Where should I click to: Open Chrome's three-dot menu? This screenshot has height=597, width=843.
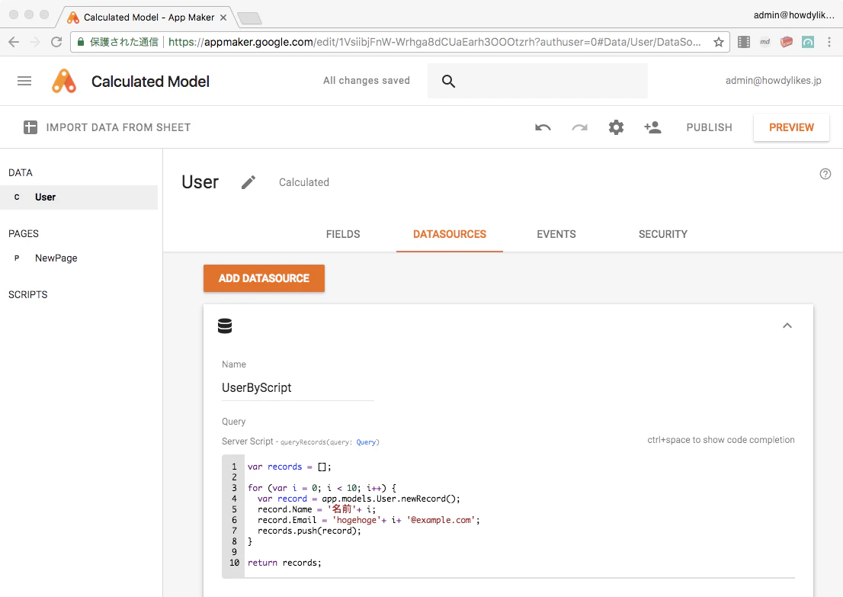(x=829, y=42)
